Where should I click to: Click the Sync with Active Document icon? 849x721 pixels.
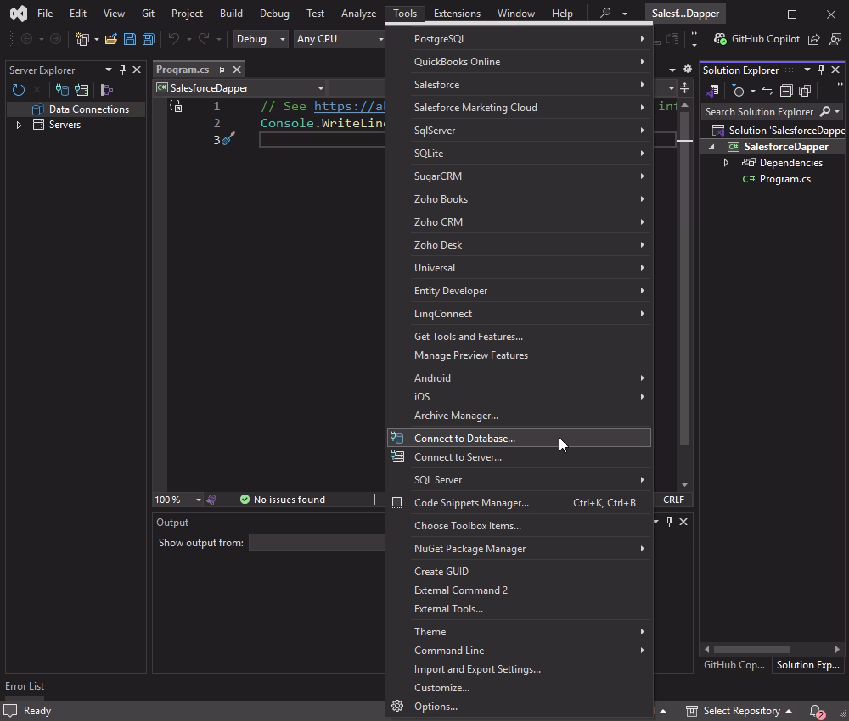point(767,91)
